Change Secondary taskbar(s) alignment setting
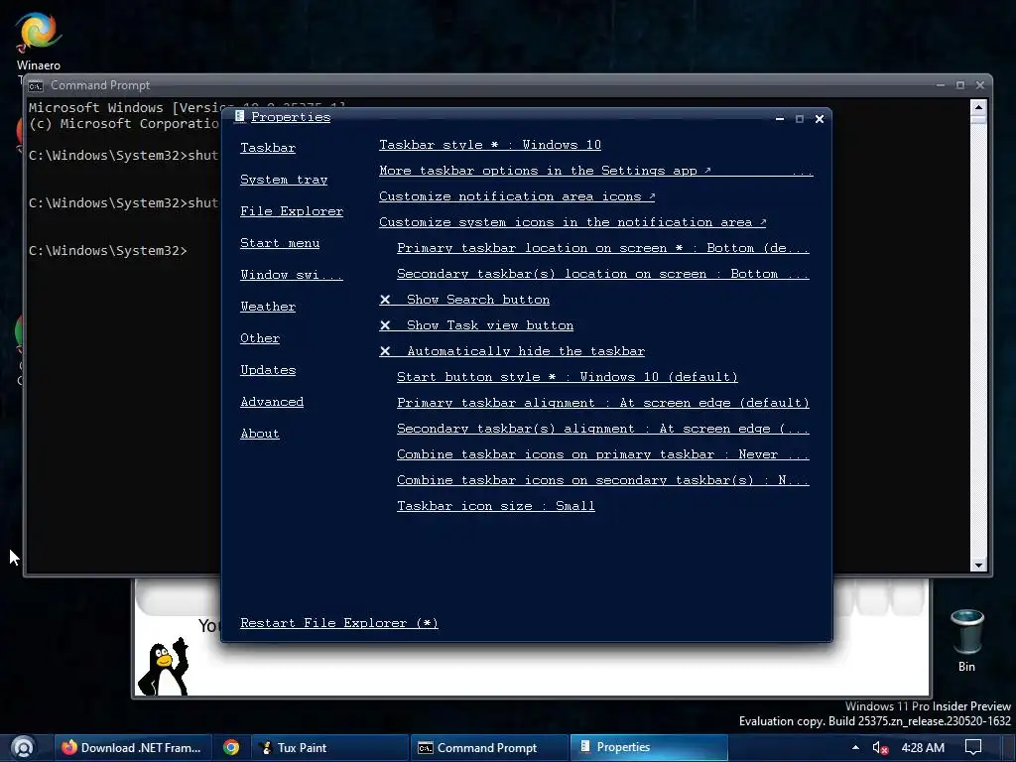Viewport: 1016px width, 762px height. click(602, 429)
